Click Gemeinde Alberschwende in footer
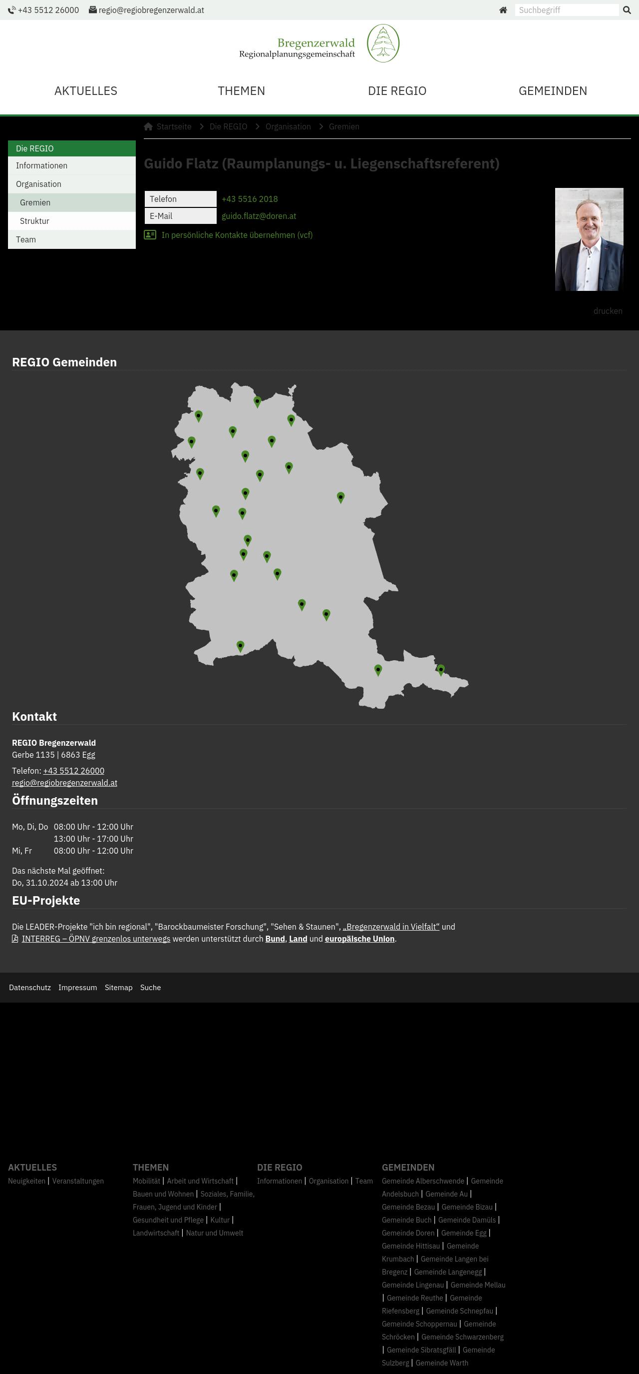Viewport: 639px width, 1374px height. [423, 1181]
